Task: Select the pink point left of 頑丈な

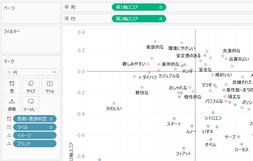Action: pyautogui.click(x=225, y=96)
